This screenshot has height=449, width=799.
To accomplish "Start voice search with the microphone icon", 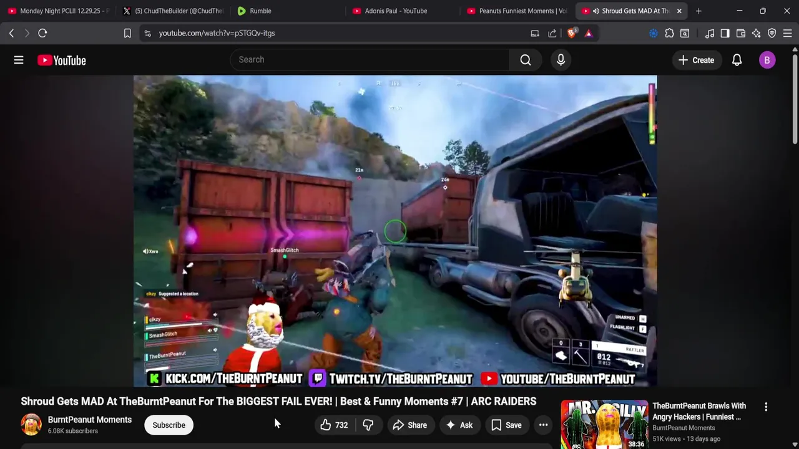I will [561, 60].
